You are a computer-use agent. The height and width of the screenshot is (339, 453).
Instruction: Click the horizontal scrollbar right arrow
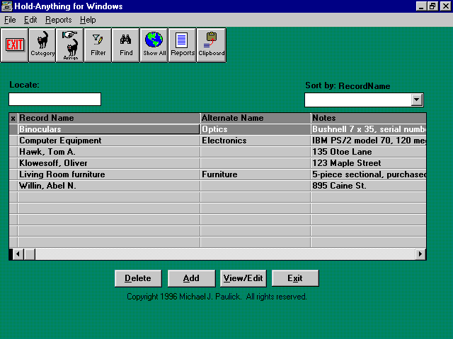click(x=420, y=254)
